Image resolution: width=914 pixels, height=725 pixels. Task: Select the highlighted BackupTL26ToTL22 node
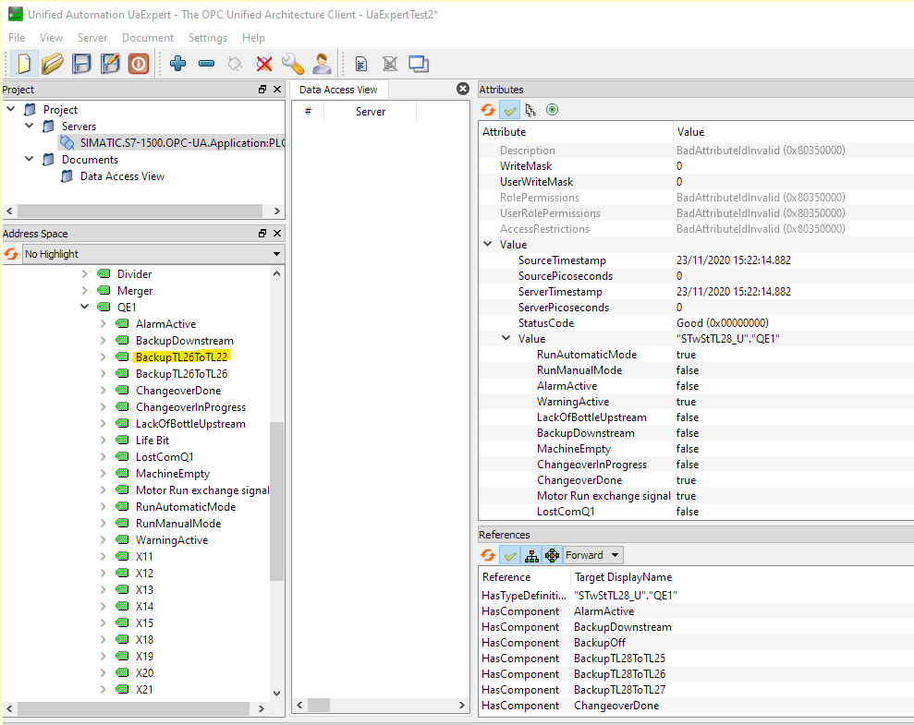pyautogui.click(x=181, y=357)
